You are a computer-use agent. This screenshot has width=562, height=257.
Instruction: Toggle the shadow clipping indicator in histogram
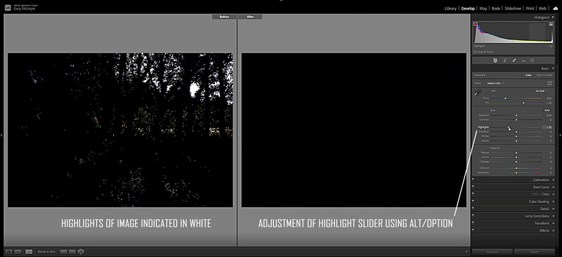tap(476, 25)
